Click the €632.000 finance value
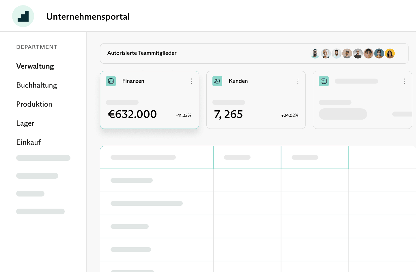416x272 pixels. tap(133, 114)
